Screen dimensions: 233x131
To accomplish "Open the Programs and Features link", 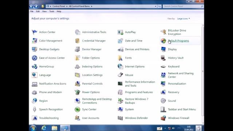I will [x=139, y=92].
